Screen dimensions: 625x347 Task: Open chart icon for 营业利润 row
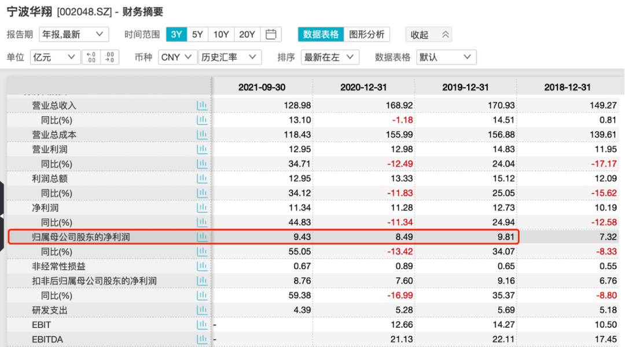202,150
